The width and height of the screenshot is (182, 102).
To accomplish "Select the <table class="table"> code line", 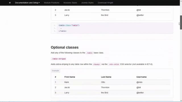I will point(69,25).
